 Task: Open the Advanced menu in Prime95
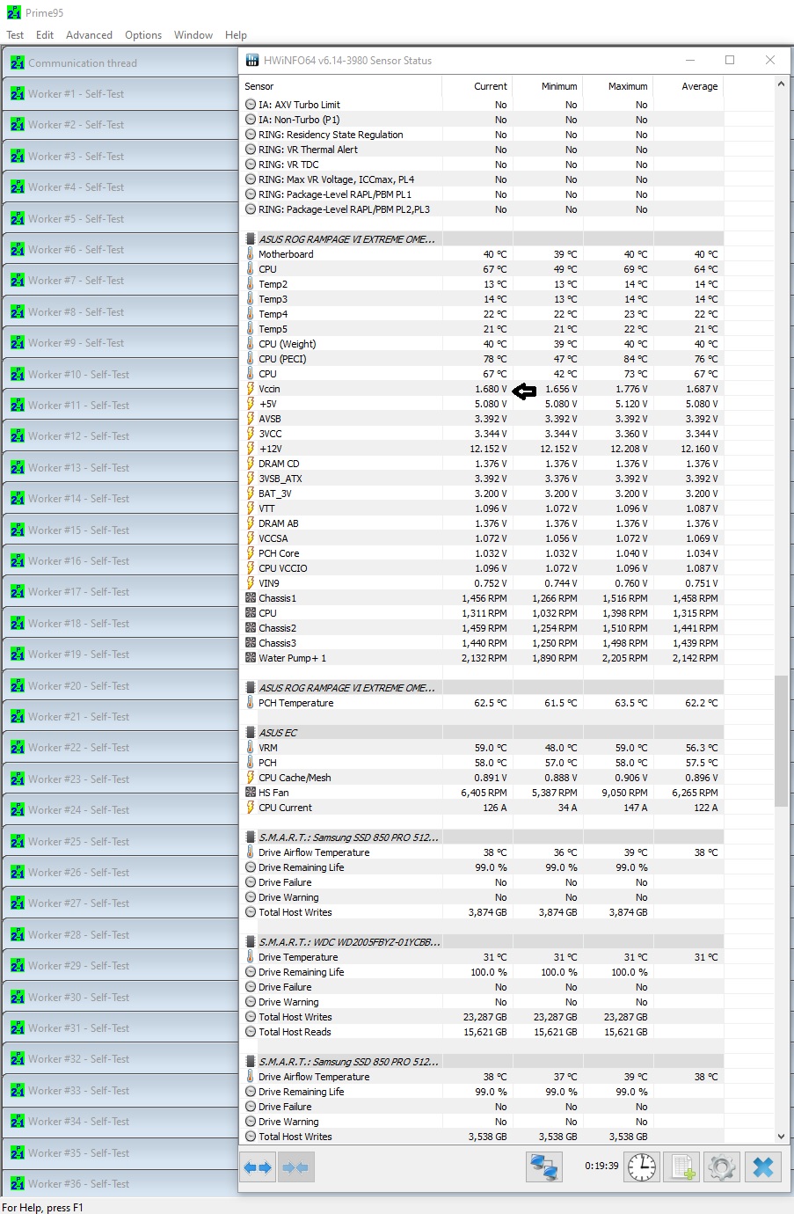pyautogui.click(x=89, y=35)
